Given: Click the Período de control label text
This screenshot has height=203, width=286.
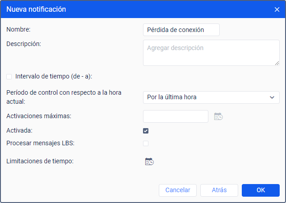Looking at the screenshot, I should [64, 97].
